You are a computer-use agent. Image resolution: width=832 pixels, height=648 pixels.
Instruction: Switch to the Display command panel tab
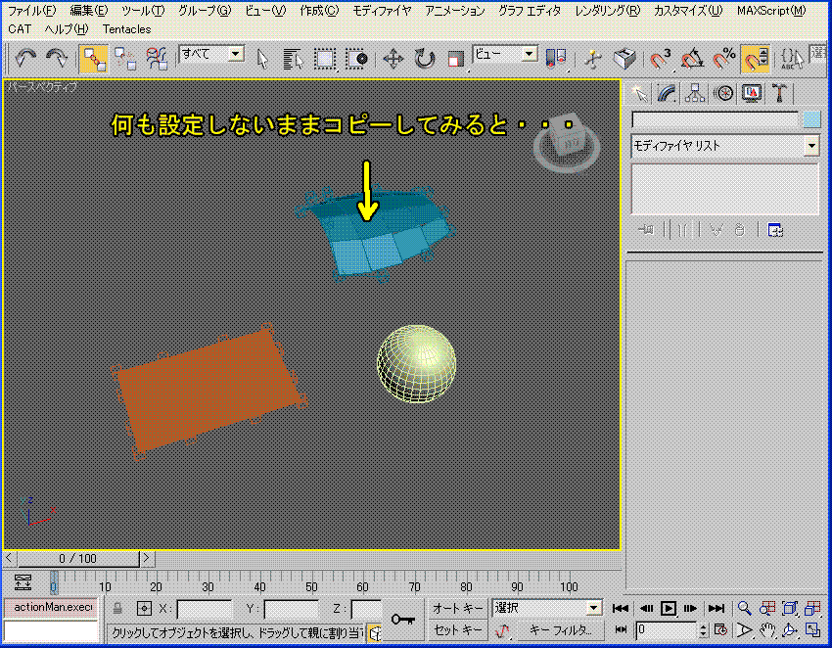(751, 94)
